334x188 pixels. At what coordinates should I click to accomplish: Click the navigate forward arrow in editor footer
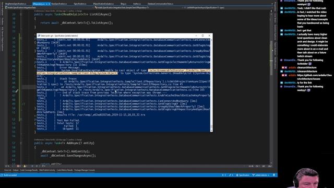tap(37, 166)
